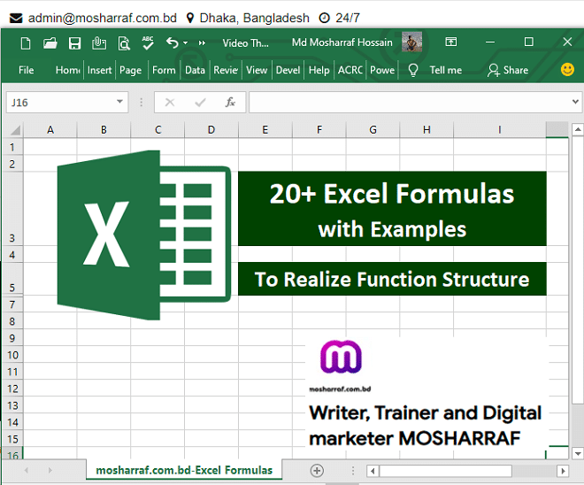This screenshot has height=485, width=584.
Task: Open Print Preview icon
Action: click(124, 43)
